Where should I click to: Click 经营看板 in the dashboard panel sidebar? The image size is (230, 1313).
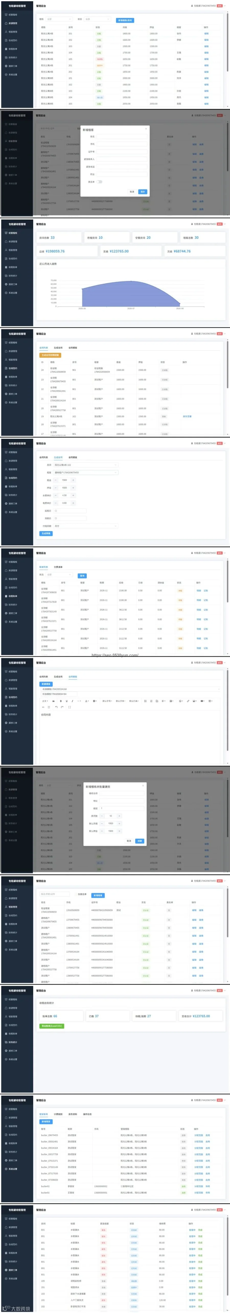(x=13, y=233)
